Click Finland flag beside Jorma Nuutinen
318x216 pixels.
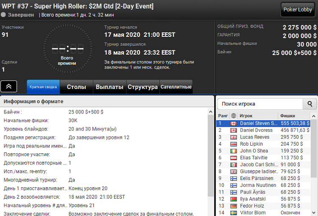234,186
